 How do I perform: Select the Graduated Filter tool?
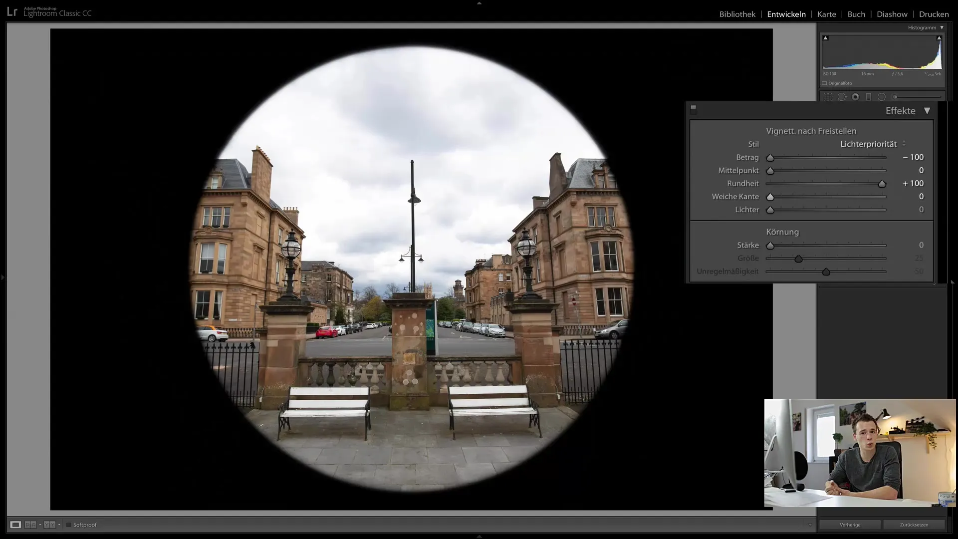coord(868,97)
